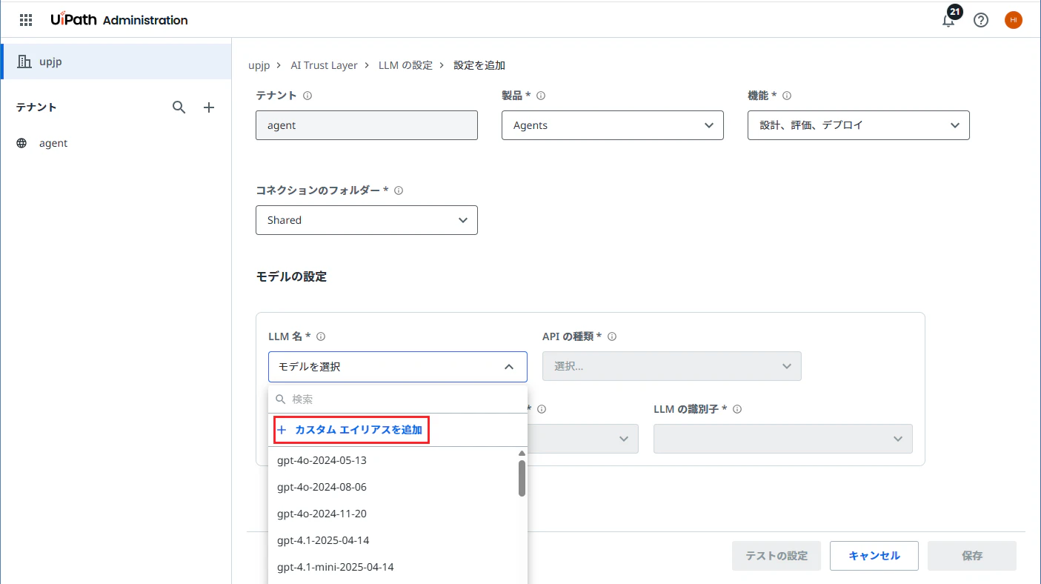Click the model list scrollbar thumb
This screenshot has width=1041, height=584.
click(x=522, y=478)
